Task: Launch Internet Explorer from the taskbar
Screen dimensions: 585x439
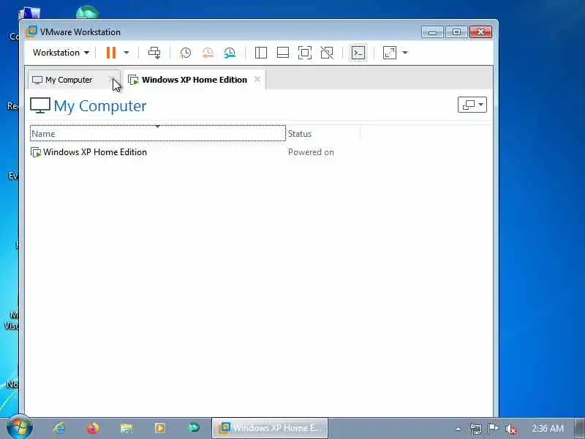Action: [59, 428]
